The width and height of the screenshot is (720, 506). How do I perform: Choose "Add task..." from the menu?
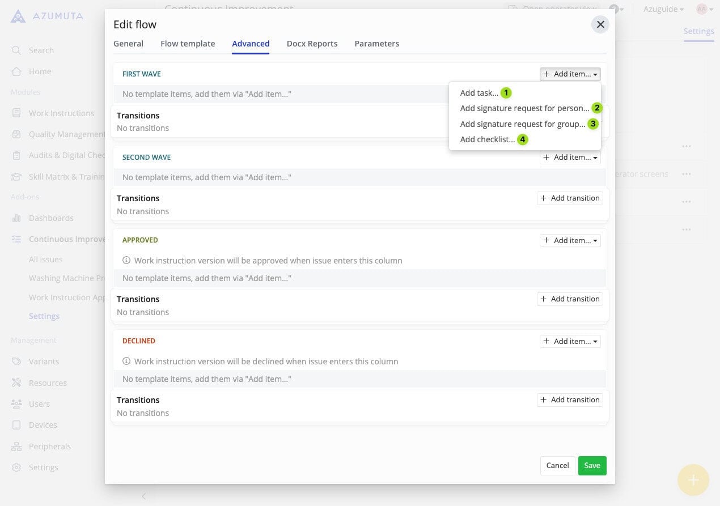tap(479, 93)
